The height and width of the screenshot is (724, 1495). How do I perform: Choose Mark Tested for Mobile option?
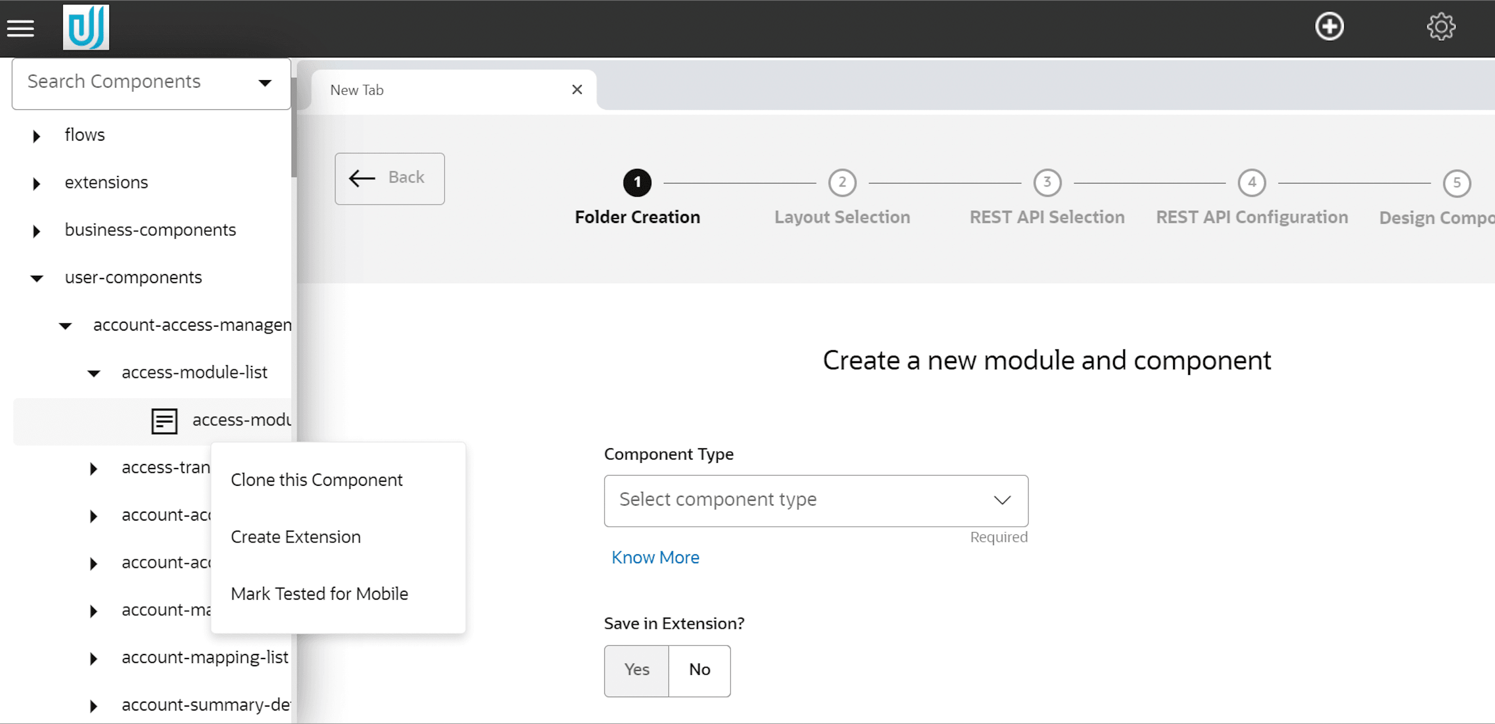point(319,593)
